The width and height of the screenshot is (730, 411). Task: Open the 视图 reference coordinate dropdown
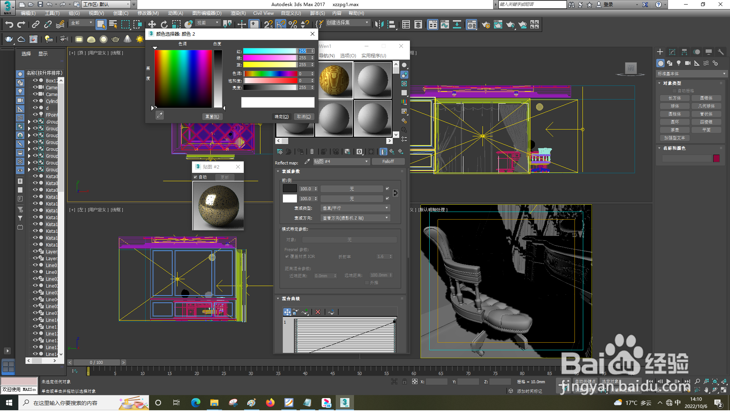(x=208, y=23)
